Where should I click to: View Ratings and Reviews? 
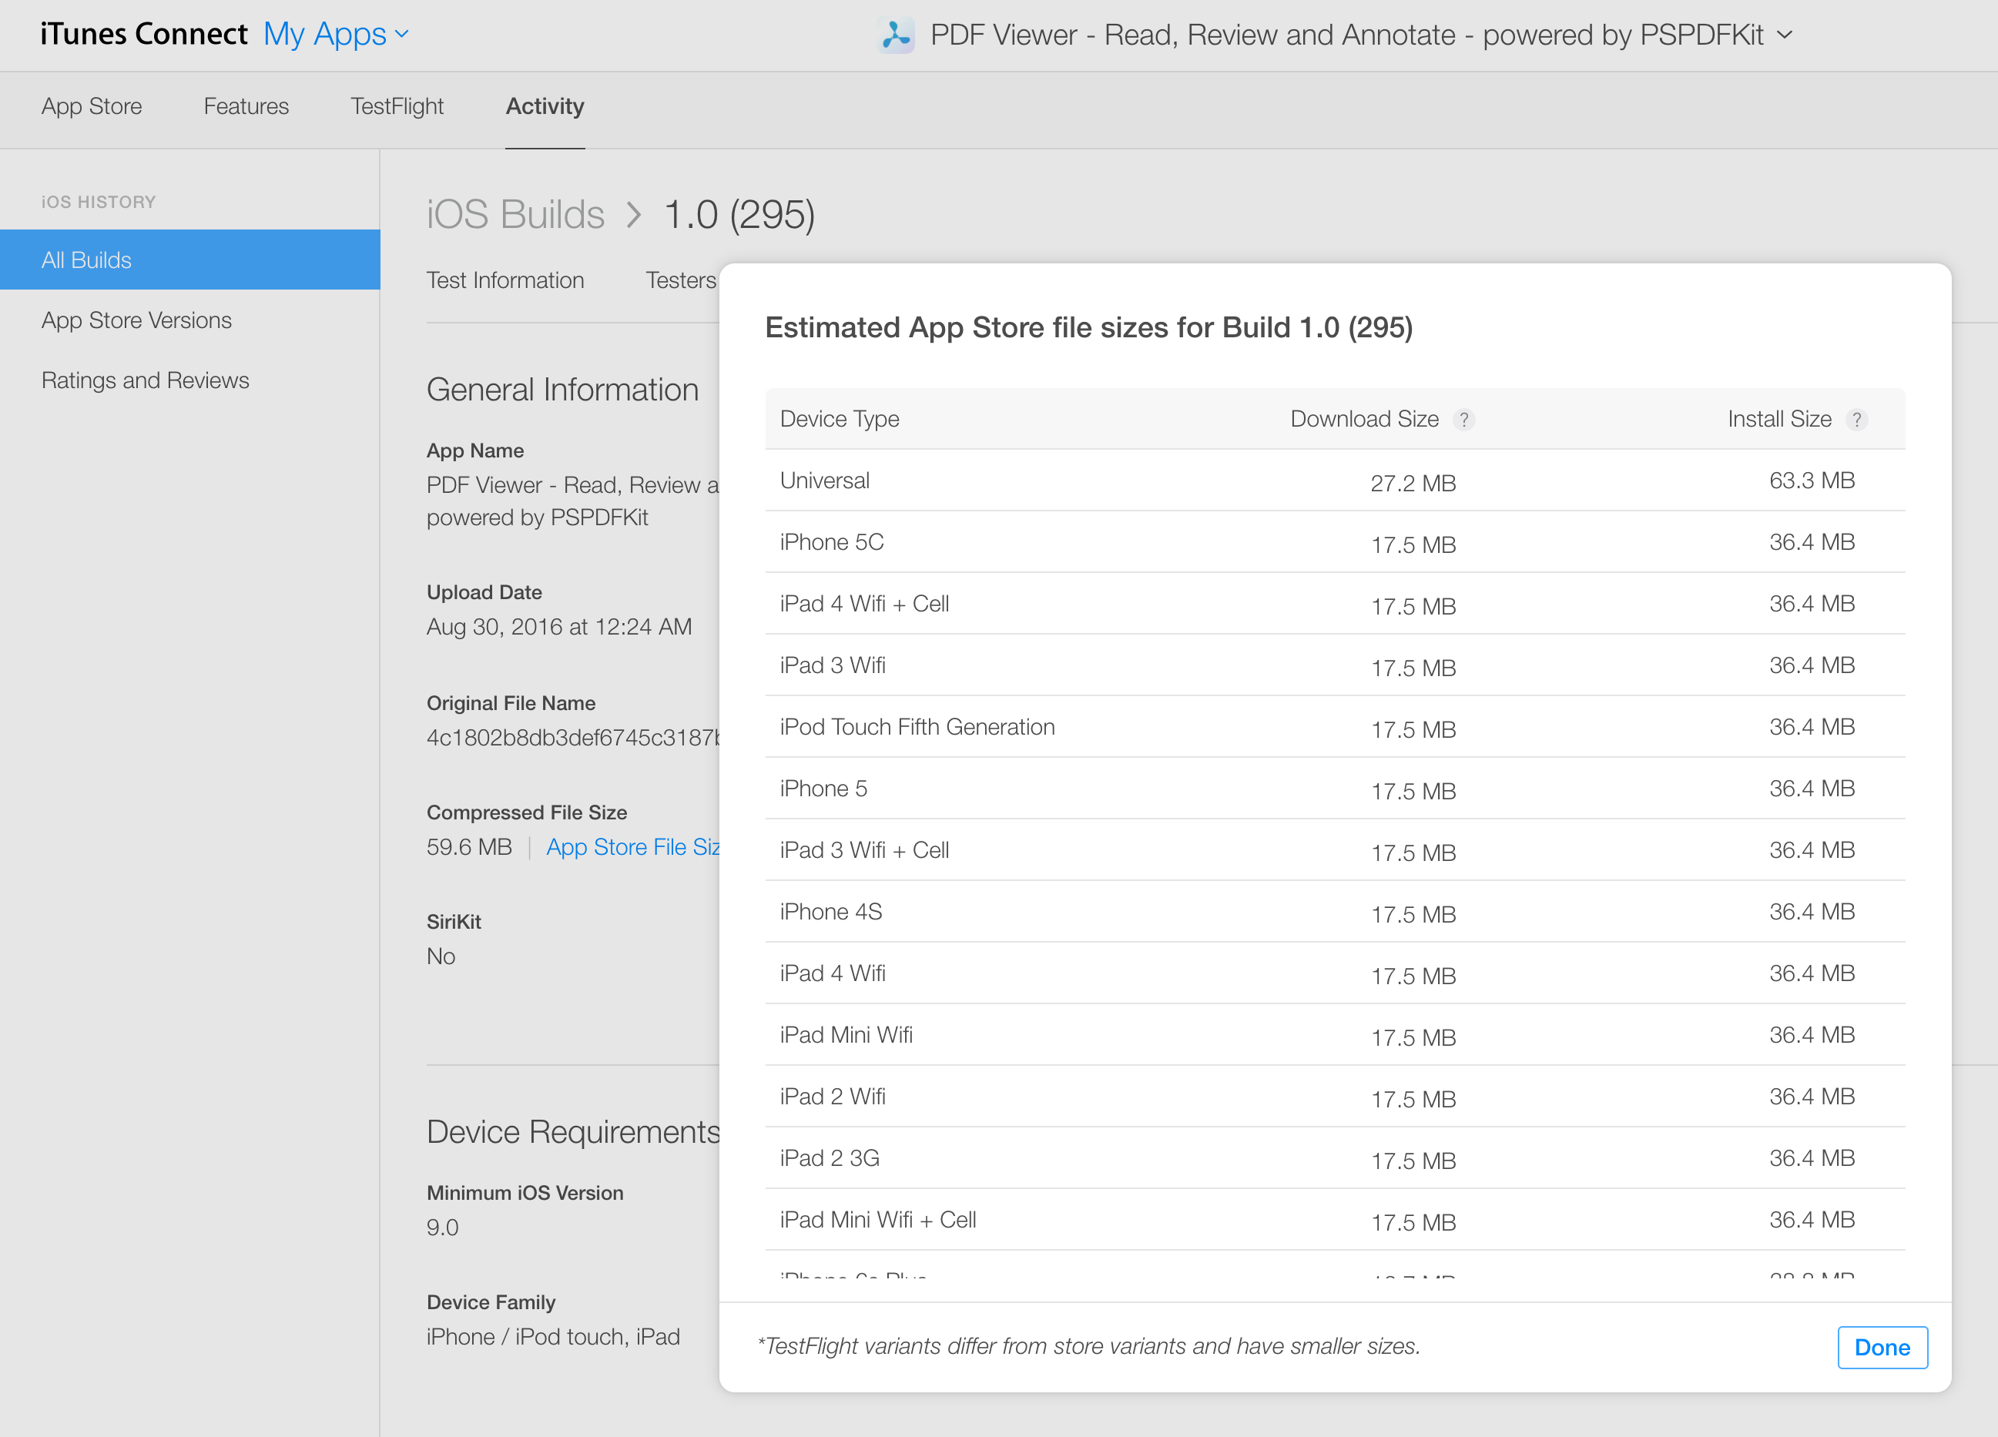(x=146, y=380)
